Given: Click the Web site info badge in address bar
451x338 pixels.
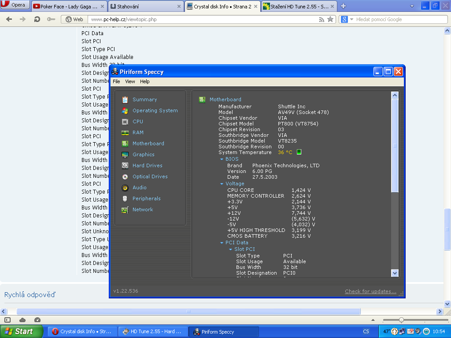Looking at the screenshot, I should pos(74,19).
